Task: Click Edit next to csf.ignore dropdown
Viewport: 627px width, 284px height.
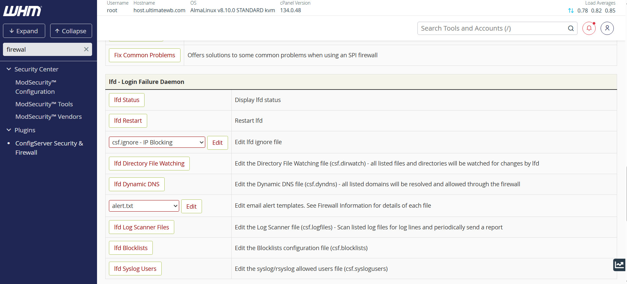Action: tap(217, 143)
